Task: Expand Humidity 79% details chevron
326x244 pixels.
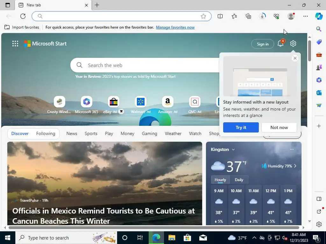Action: click(295, 166)
